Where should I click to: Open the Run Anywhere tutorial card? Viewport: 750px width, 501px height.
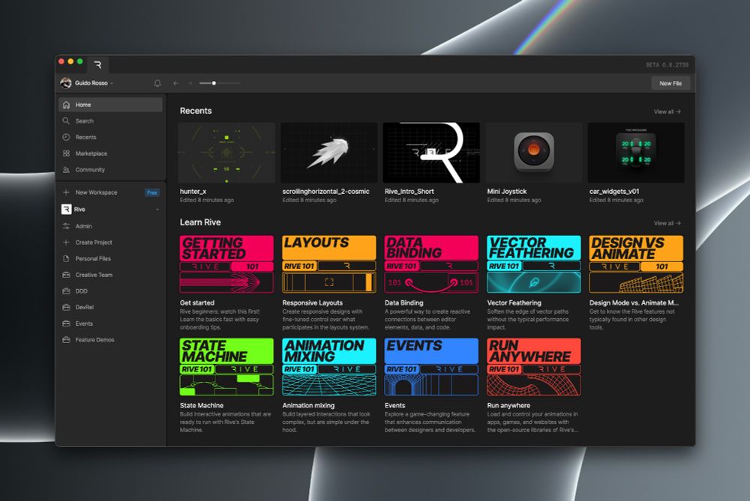(534, 367)
